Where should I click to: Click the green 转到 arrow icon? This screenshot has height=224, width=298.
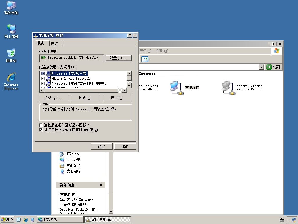point(269,67)
